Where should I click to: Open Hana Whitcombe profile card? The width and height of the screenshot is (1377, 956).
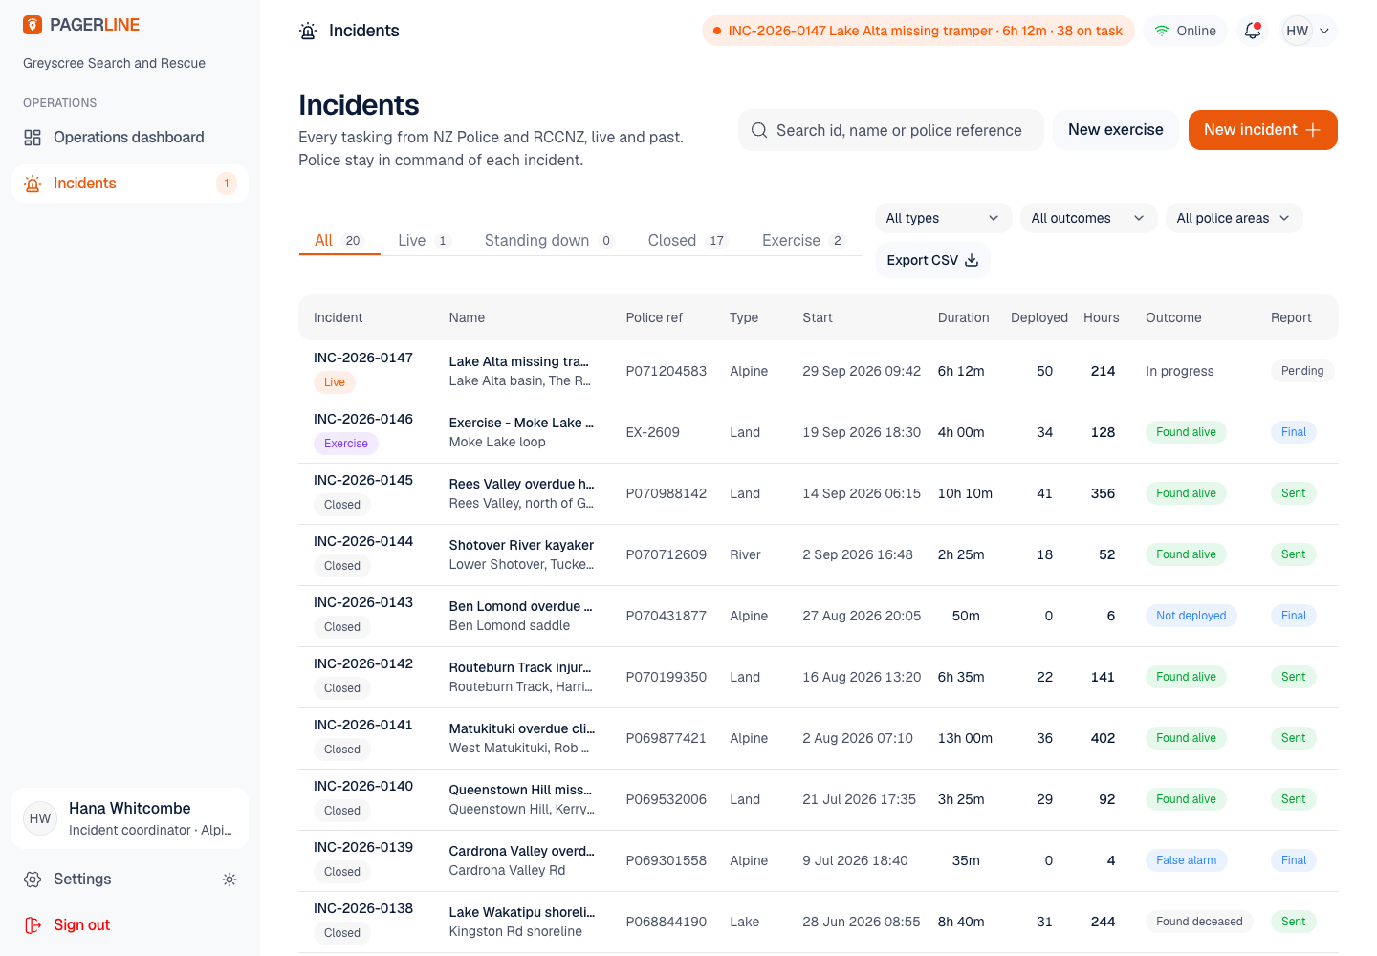[130, 818]
